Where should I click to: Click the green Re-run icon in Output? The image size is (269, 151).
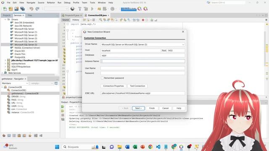point(63,107)
